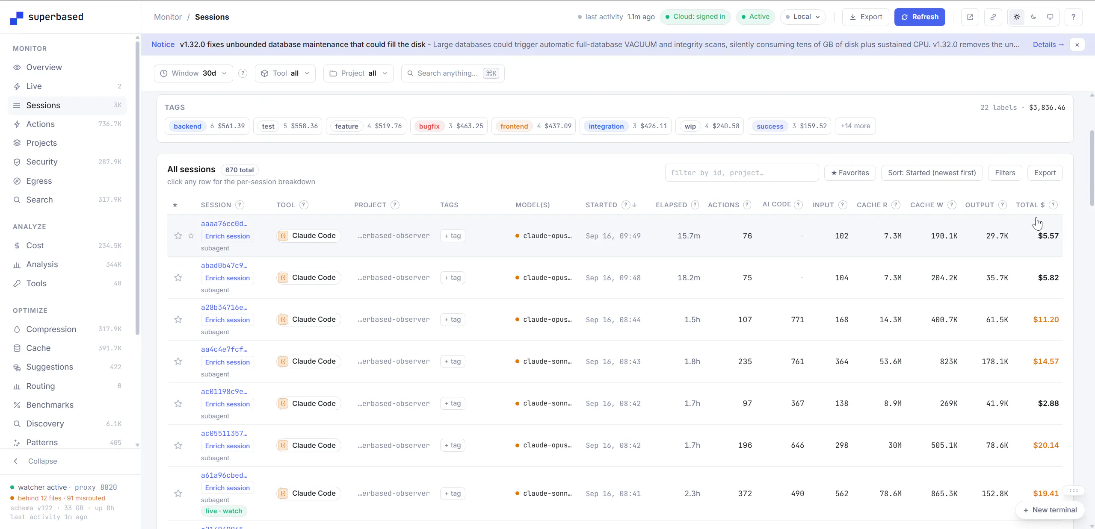The image size is (1095, 529).
Task: Click TOTAL $ column help icon
Action: point(1054,205)
